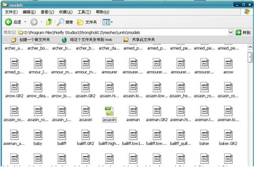Click the file name armour_l...
Screen dimensions: 254x173
[x=38, y=72]
